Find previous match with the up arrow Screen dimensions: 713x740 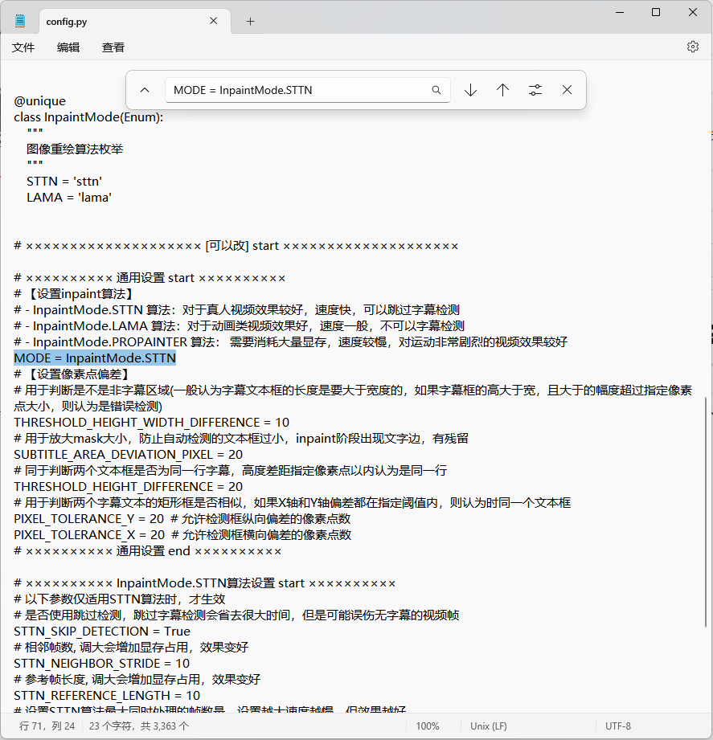coord(502,90)
